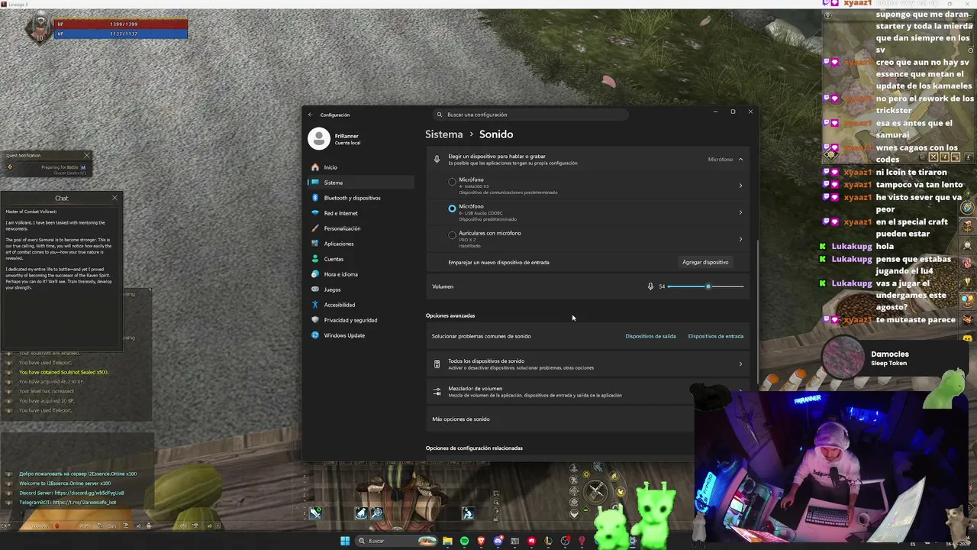Click the game HP bar
Image resolution: width=977 pixels, height=550 pixels.
click(x=121, y=24)
